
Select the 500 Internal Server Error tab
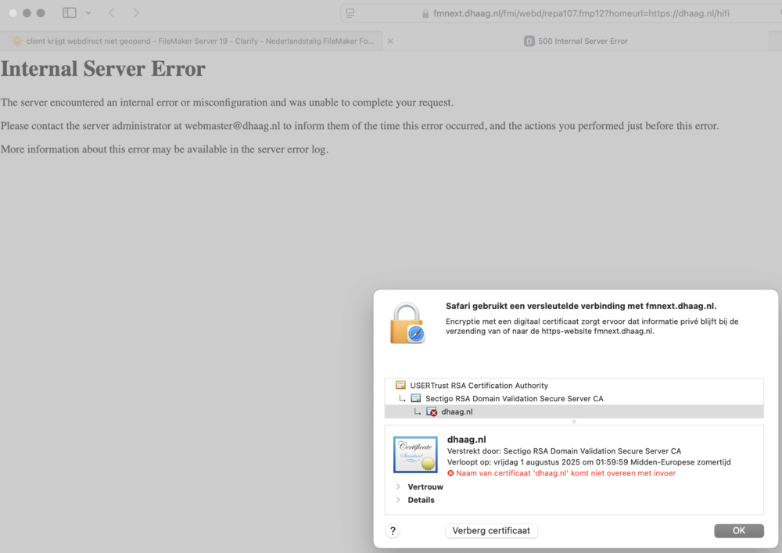[583, 41]
